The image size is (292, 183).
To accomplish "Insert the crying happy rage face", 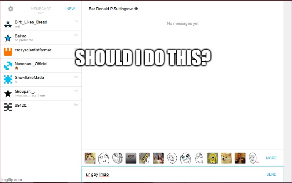I will [185, 158].
